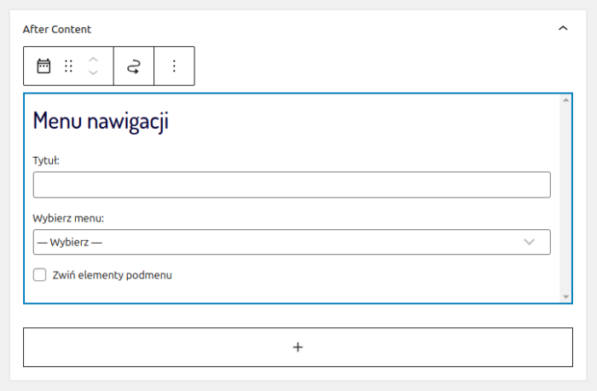Click the Wybierz menu: label

point(68,217)
